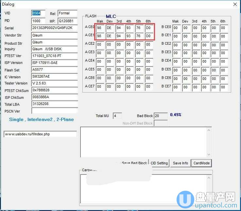Click the upper text area's scroll-up arrow
This screenshot has width=241, height=211.
coord(209,130)
